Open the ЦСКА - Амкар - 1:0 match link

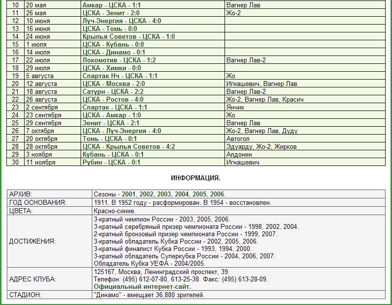(112, 115)
